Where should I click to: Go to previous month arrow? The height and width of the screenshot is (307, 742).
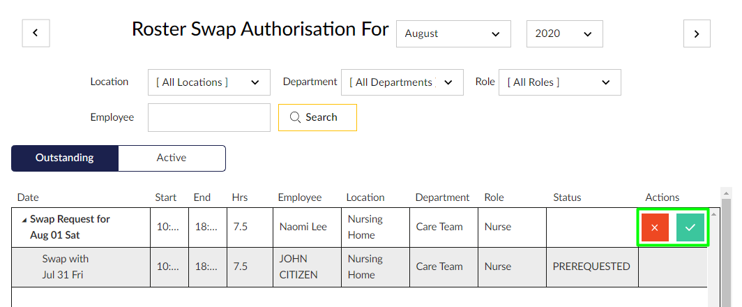36,33
